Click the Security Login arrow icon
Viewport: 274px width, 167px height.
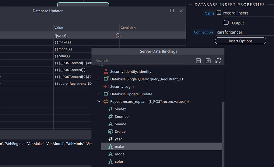[x=106, y=87]
